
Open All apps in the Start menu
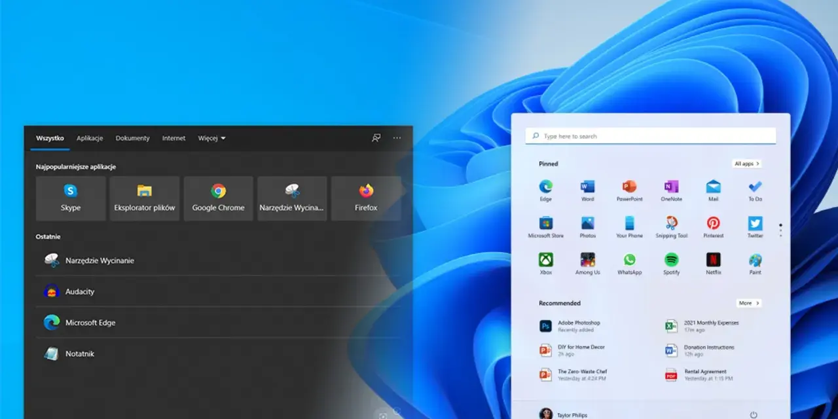[x=747, y=164]
